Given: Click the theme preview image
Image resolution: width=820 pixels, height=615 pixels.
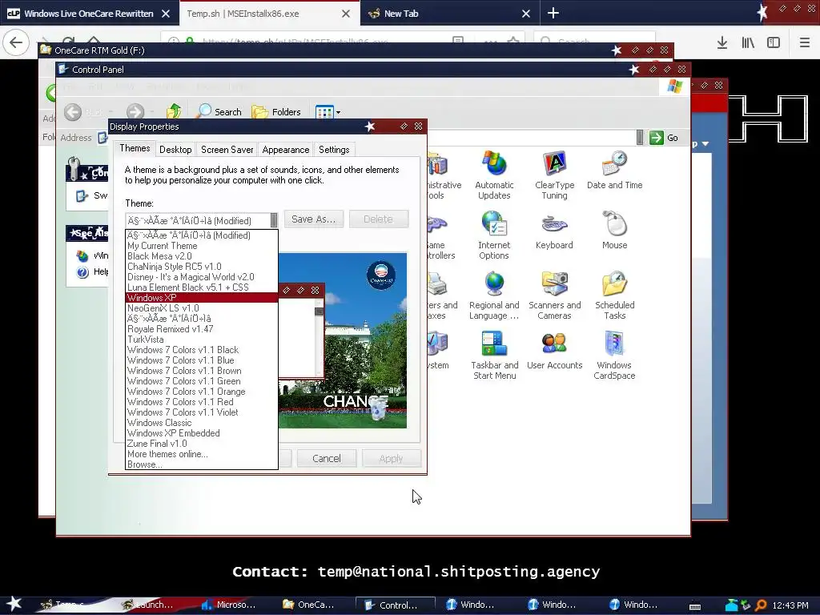Looking at the screenshot, I should click(343, 340).
